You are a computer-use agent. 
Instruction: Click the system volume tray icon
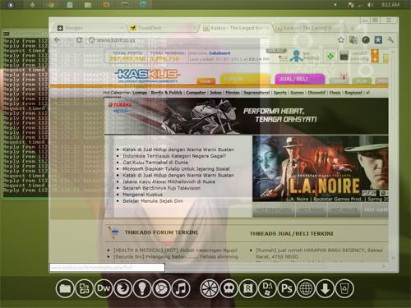[x=370, y=5]
